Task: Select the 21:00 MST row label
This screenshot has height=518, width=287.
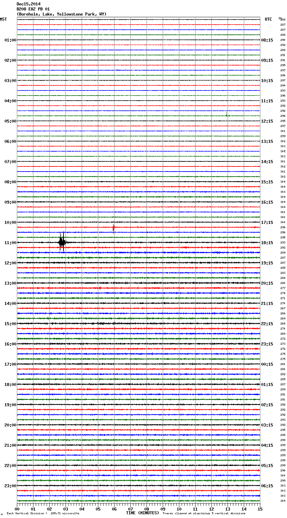Action: pyautogui.click(x=10, y=445)
